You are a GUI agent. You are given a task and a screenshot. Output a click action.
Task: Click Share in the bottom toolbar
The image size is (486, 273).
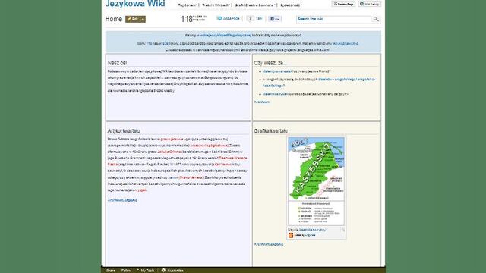point(111,271)
